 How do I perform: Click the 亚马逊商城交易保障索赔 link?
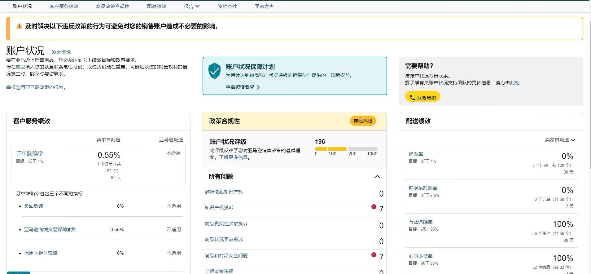click(50, 230)
